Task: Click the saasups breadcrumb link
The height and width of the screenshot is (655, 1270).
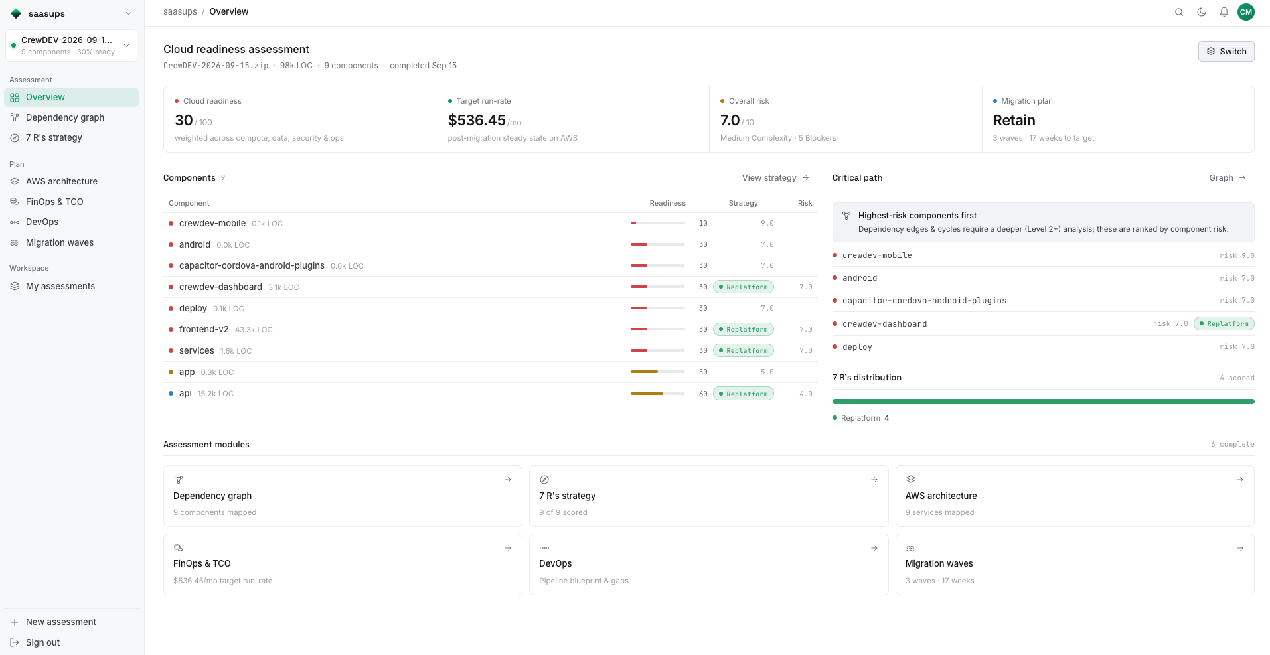Action: point(180,11)
